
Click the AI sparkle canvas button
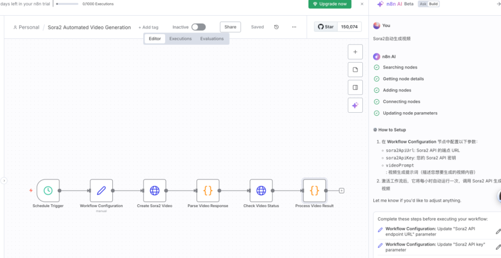(x=355, y=105)
